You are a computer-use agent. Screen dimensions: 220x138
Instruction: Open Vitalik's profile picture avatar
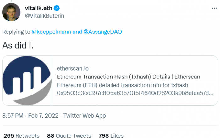(x=12, y=12)
